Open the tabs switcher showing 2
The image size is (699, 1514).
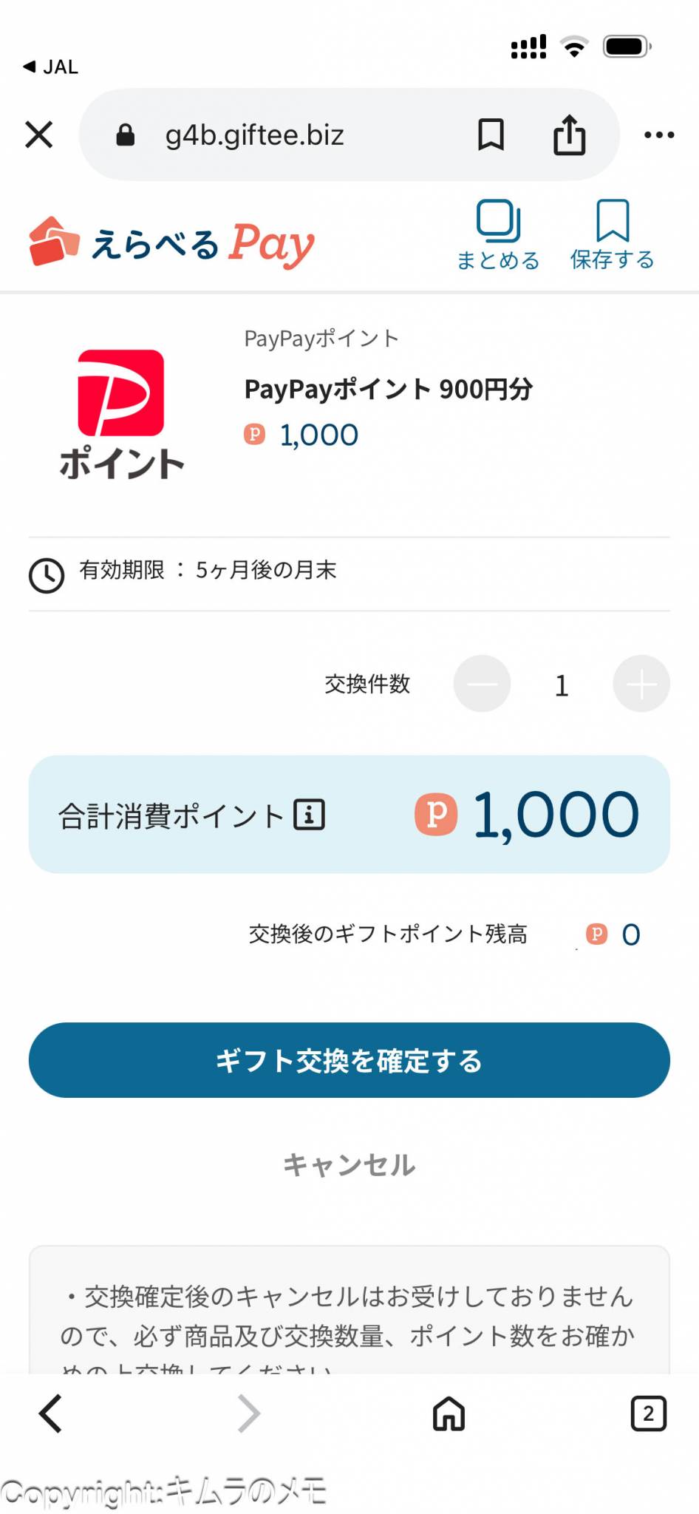click(648, 1413)
